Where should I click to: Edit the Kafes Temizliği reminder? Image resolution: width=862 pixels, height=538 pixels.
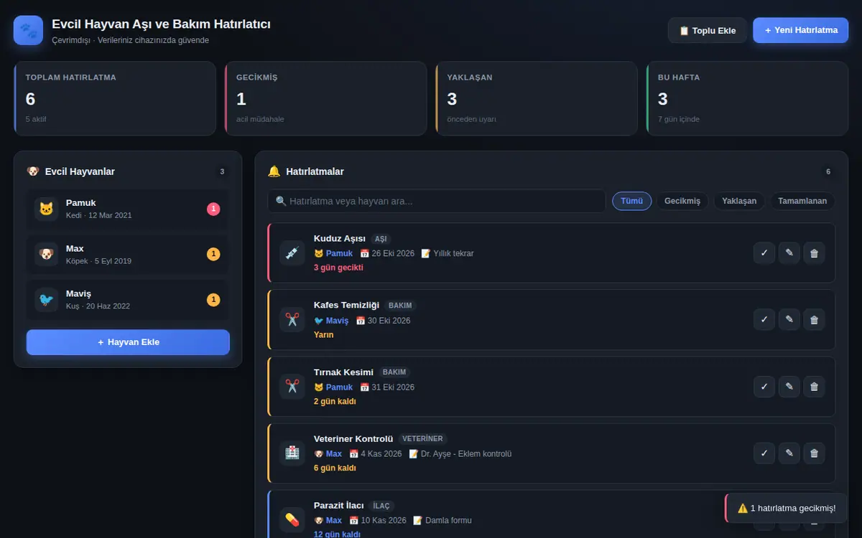click(789, 320)
